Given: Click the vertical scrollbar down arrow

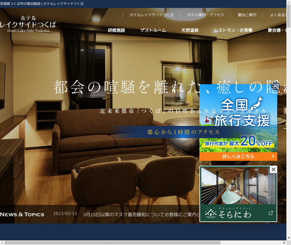Looking at the screenshot, I should coord(289,238).
